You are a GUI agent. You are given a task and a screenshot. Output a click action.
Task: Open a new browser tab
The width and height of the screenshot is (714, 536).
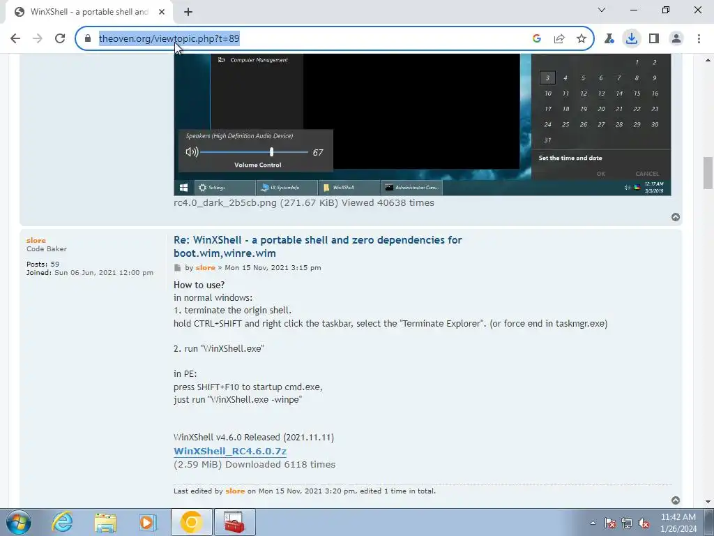click(x=188, y=12)
